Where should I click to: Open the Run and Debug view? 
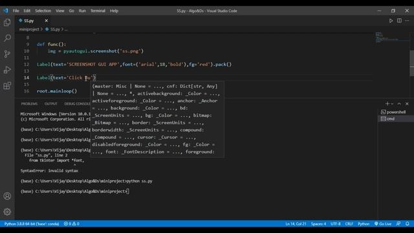point(7,70)
